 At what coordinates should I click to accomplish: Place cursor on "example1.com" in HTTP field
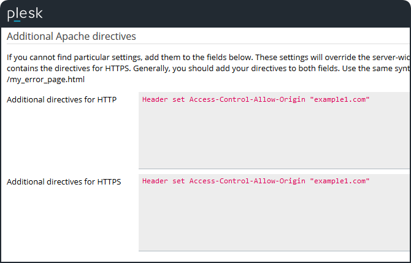[x=339, y=99]
